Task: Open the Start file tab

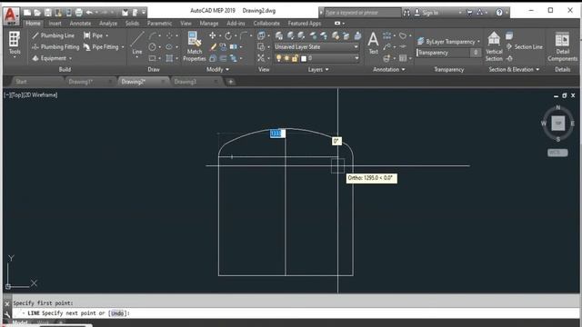Action: point(36,82)
